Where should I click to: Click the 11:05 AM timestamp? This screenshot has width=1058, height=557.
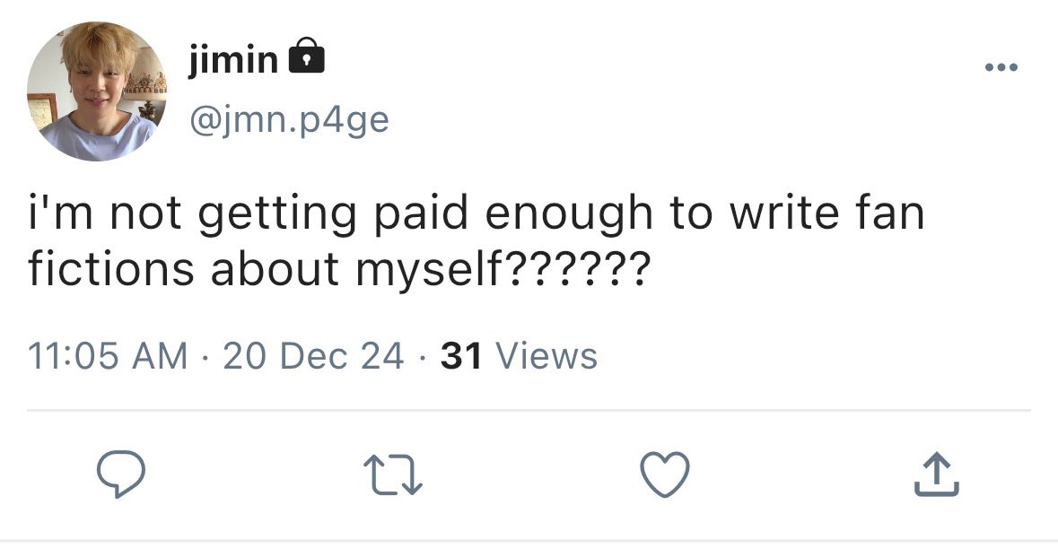(108, 356)
